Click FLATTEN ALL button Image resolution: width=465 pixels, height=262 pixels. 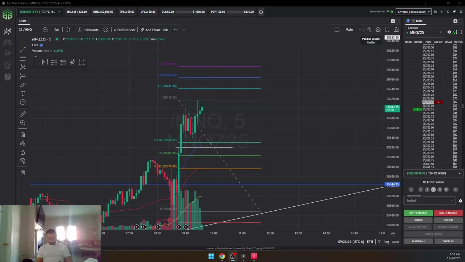pyautogui.click(x=418, y=241)
